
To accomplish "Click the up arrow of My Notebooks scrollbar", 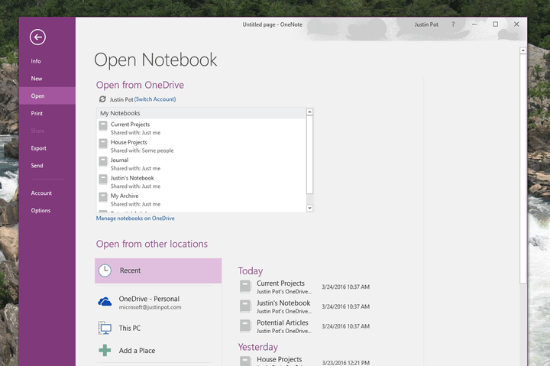I will click(309, 112).
